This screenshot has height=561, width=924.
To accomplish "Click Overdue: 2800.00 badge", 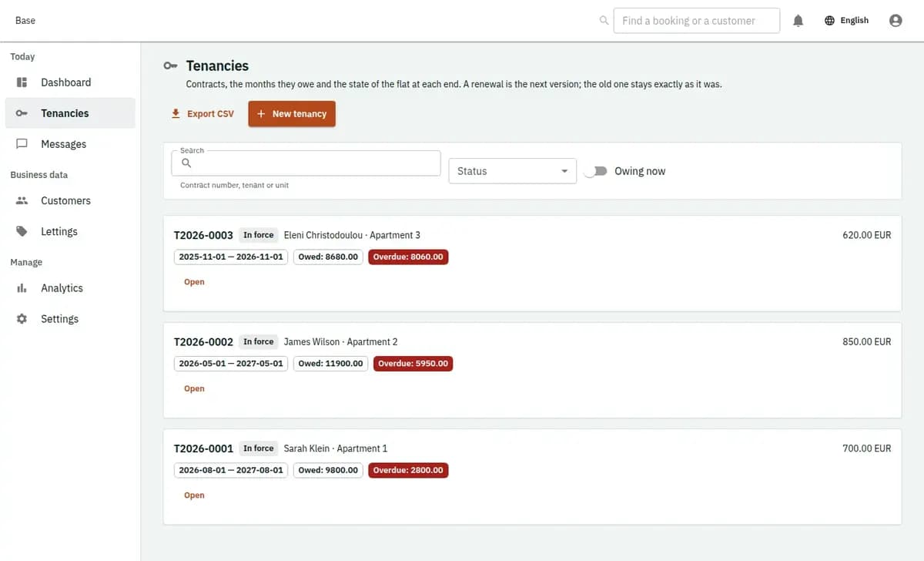I will pos(408,470).
